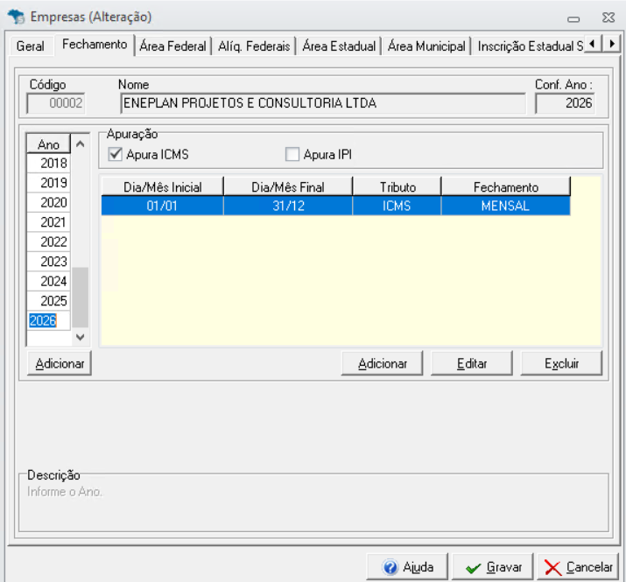
Task: Open help with the Ajuda button
Action: point(407,567)
